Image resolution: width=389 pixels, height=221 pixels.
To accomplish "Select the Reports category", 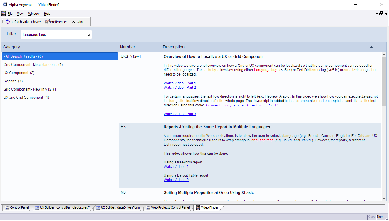I will pos(13,81).
